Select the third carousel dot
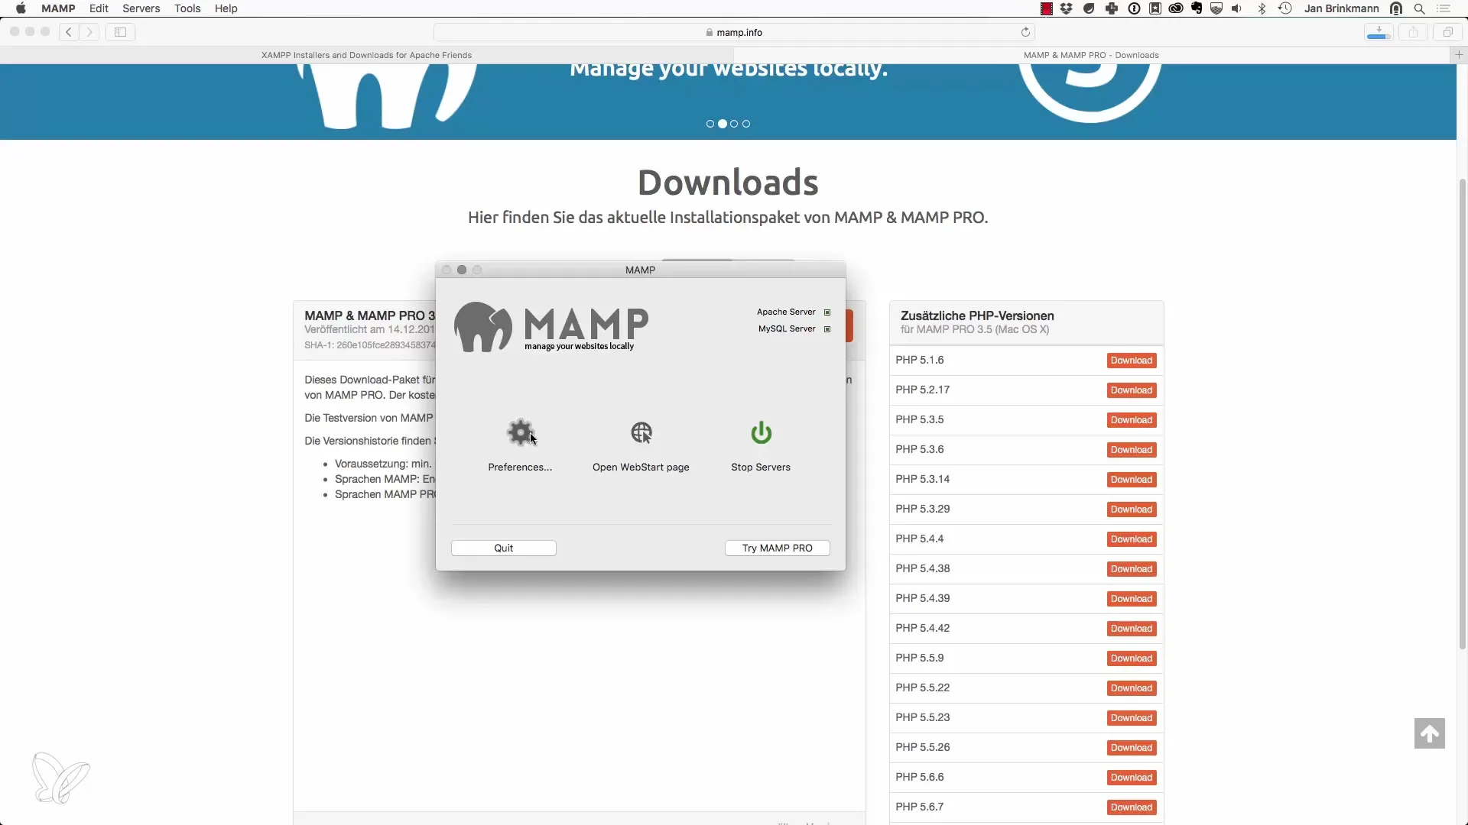 tap(734, 124)
